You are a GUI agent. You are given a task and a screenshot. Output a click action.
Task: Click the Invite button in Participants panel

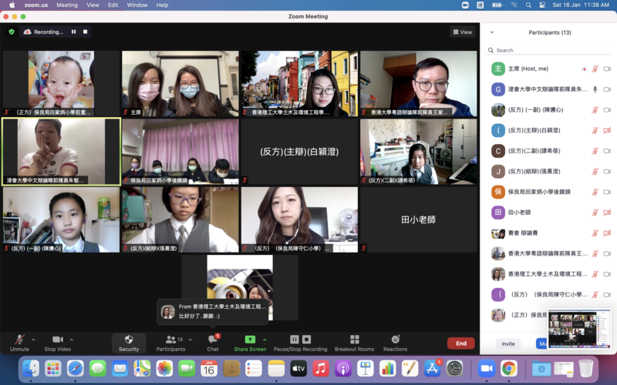click(x=508, y=344)
